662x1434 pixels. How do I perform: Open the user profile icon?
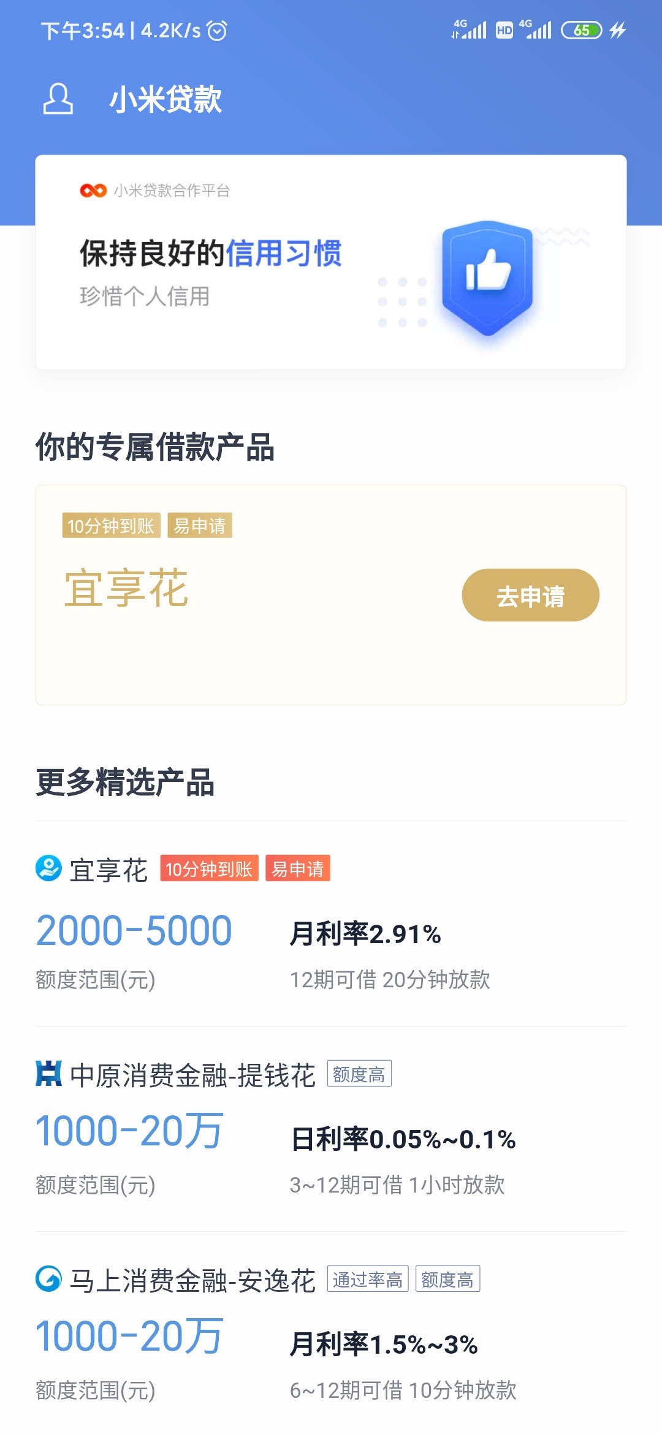(x=58, y=99)
